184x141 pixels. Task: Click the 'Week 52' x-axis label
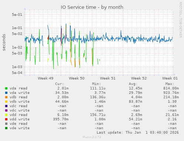(x=139, y=78)
